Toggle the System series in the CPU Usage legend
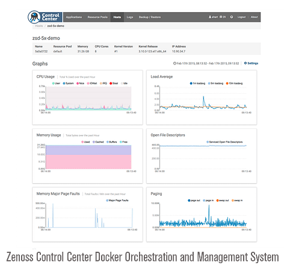The image size is (284, 265). click(x=68, y=83)
